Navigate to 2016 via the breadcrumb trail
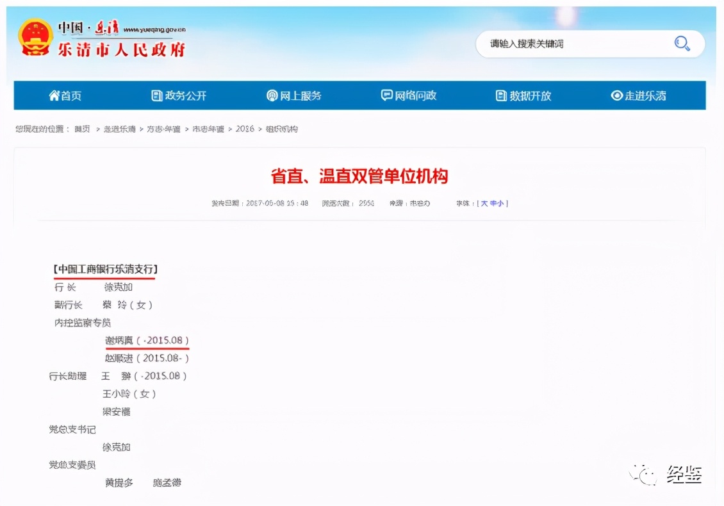 pyautogui.click(x=245, y=129)
